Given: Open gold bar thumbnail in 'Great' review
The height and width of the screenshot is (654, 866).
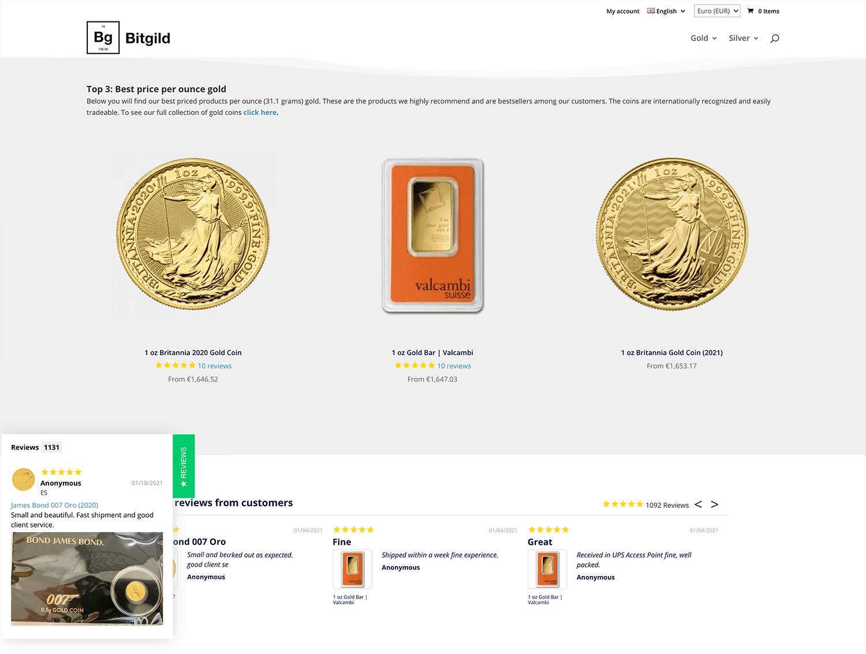Looking at the screenshot, I should [547, 569].
